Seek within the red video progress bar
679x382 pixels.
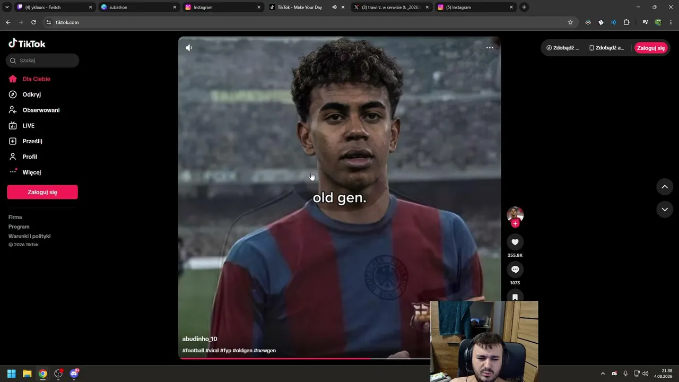305,359
